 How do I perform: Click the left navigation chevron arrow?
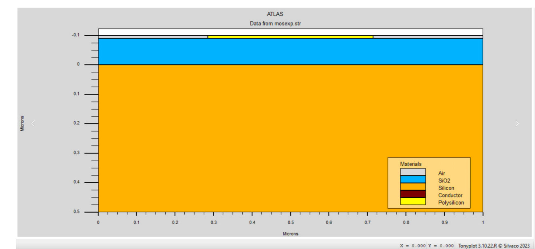point(33,123)
